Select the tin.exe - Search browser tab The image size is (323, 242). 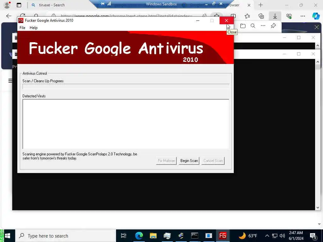click(51, 5)
